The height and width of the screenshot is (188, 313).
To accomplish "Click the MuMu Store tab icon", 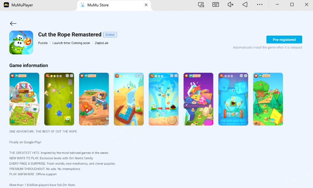I will 82,5.
